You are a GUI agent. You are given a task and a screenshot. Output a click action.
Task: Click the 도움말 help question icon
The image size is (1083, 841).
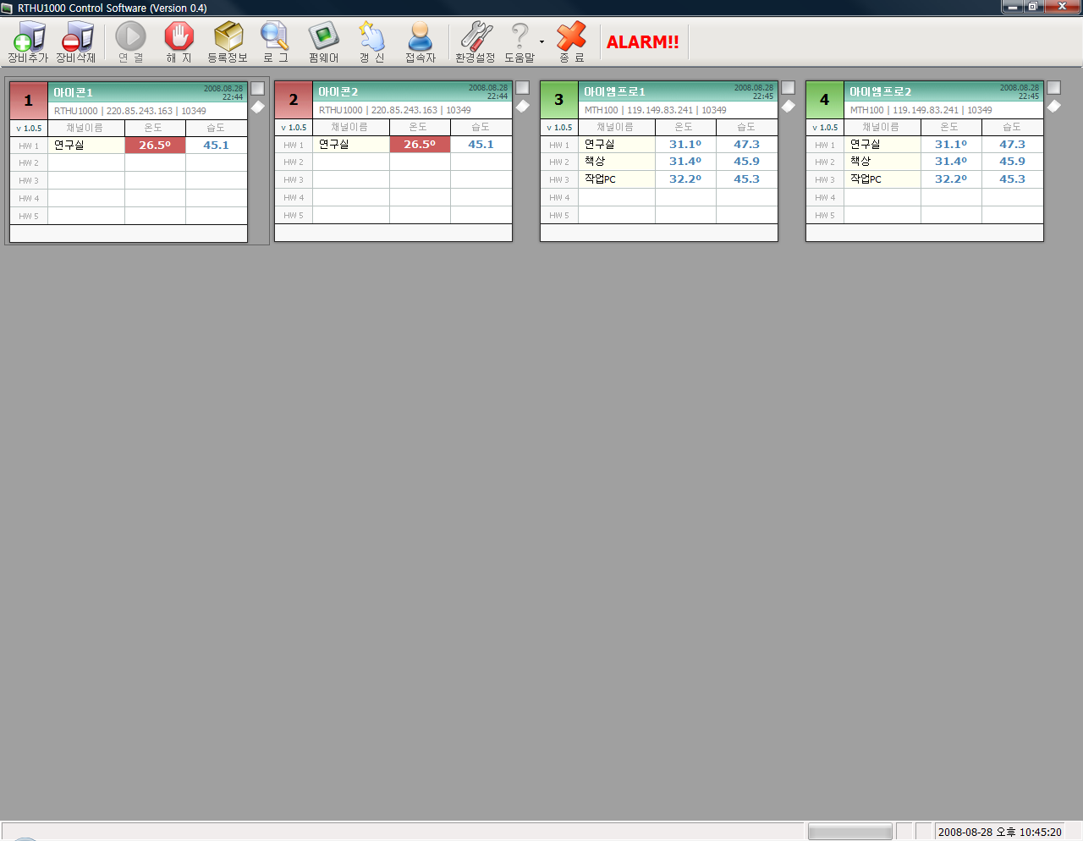pos(520,41)
